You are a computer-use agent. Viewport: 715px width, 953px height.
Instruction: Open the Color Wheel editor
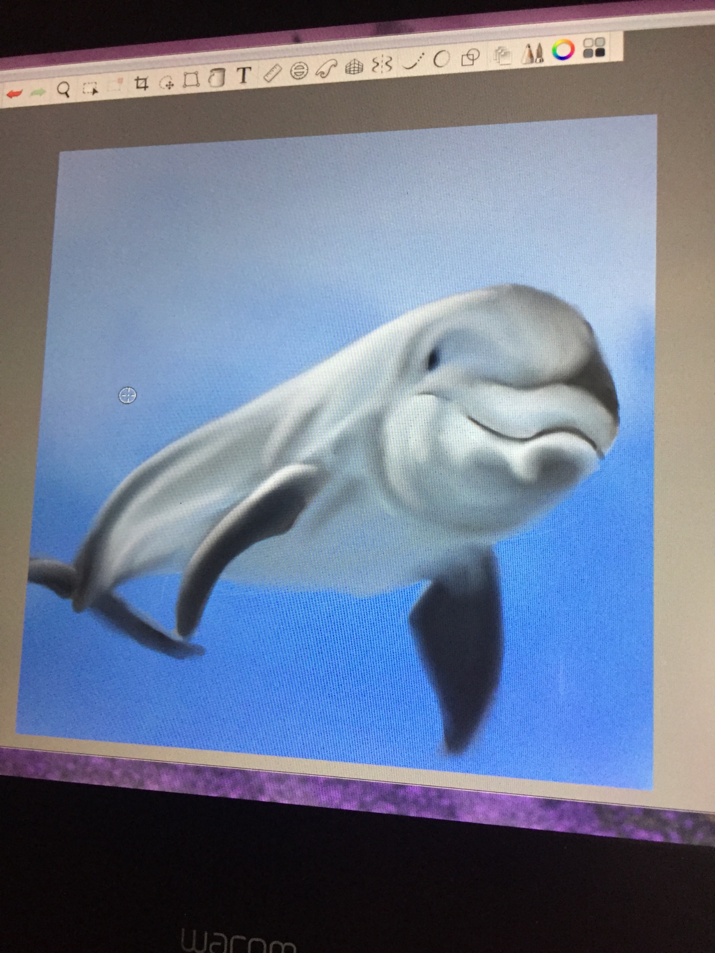tap(563, 50)
